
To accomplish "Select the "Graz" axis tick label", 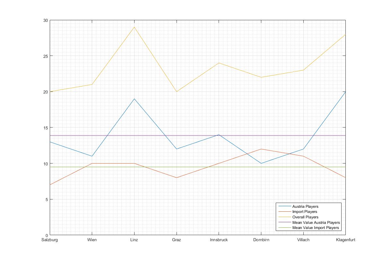I will tap(176, 240).
